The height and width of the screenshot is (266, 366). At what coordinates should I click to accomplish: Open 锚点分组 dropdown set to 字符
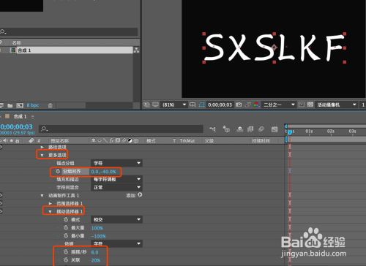(116, 163)
